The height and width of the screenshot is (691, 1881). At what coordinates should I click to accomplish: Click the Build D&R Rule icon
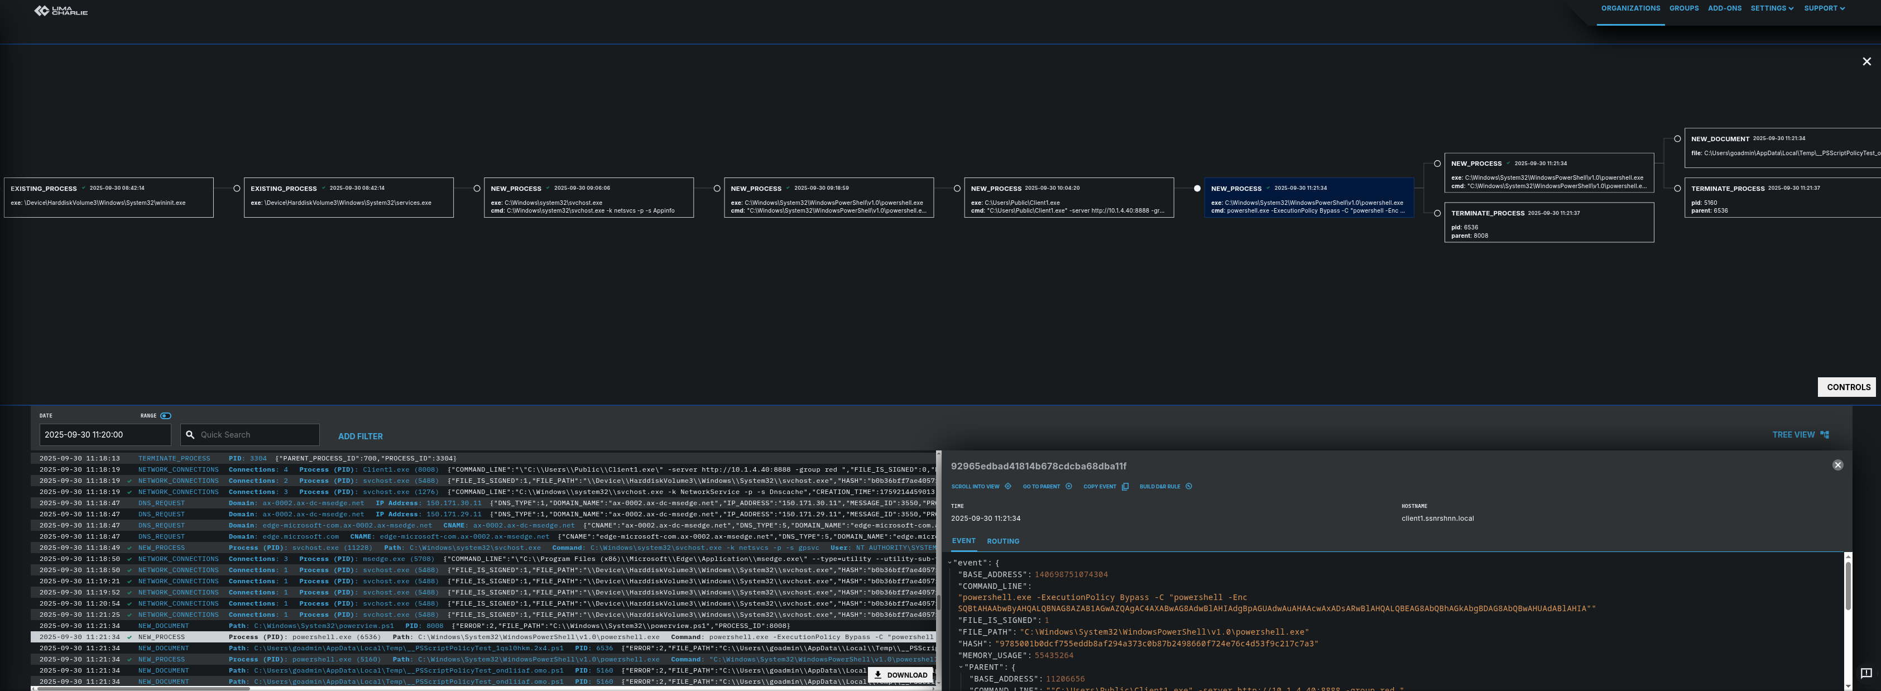point(1188,487)
